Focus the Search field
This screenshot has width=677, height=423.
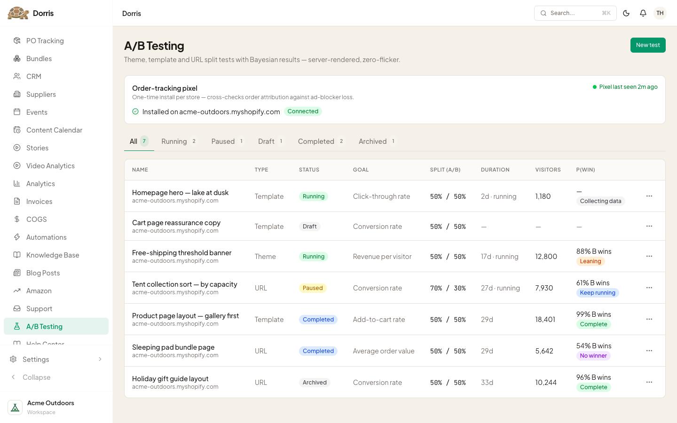tap(575, 13)
